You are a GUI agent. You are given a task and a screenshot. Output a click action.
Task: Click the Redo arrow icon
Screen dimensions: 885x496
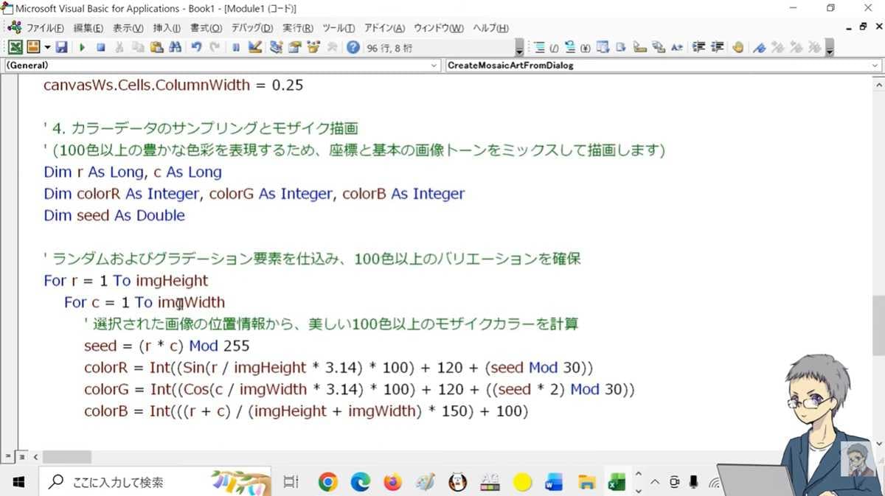tap(215, 47)
